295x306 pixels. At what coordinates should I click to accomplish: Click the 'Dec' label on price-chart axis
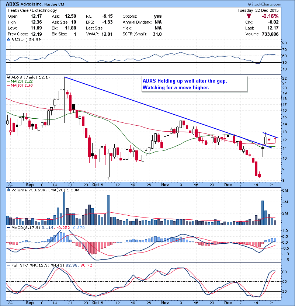pos(228,185)
